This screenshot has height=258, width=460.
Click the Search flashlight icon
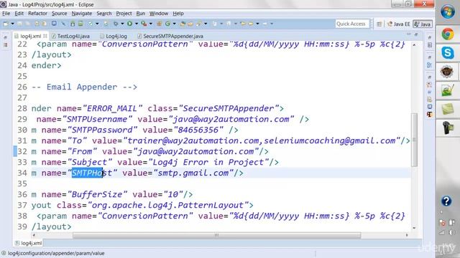click(x=199, y=24)
